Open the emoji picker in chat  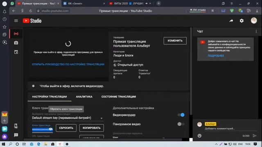[x=199, y=136]
